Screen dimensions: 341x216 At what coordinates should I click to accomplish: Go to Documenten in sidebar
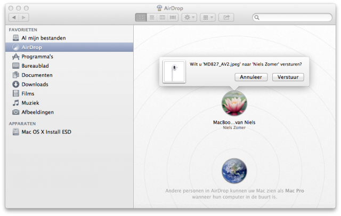pyautogui.click(x=37, y=75)
